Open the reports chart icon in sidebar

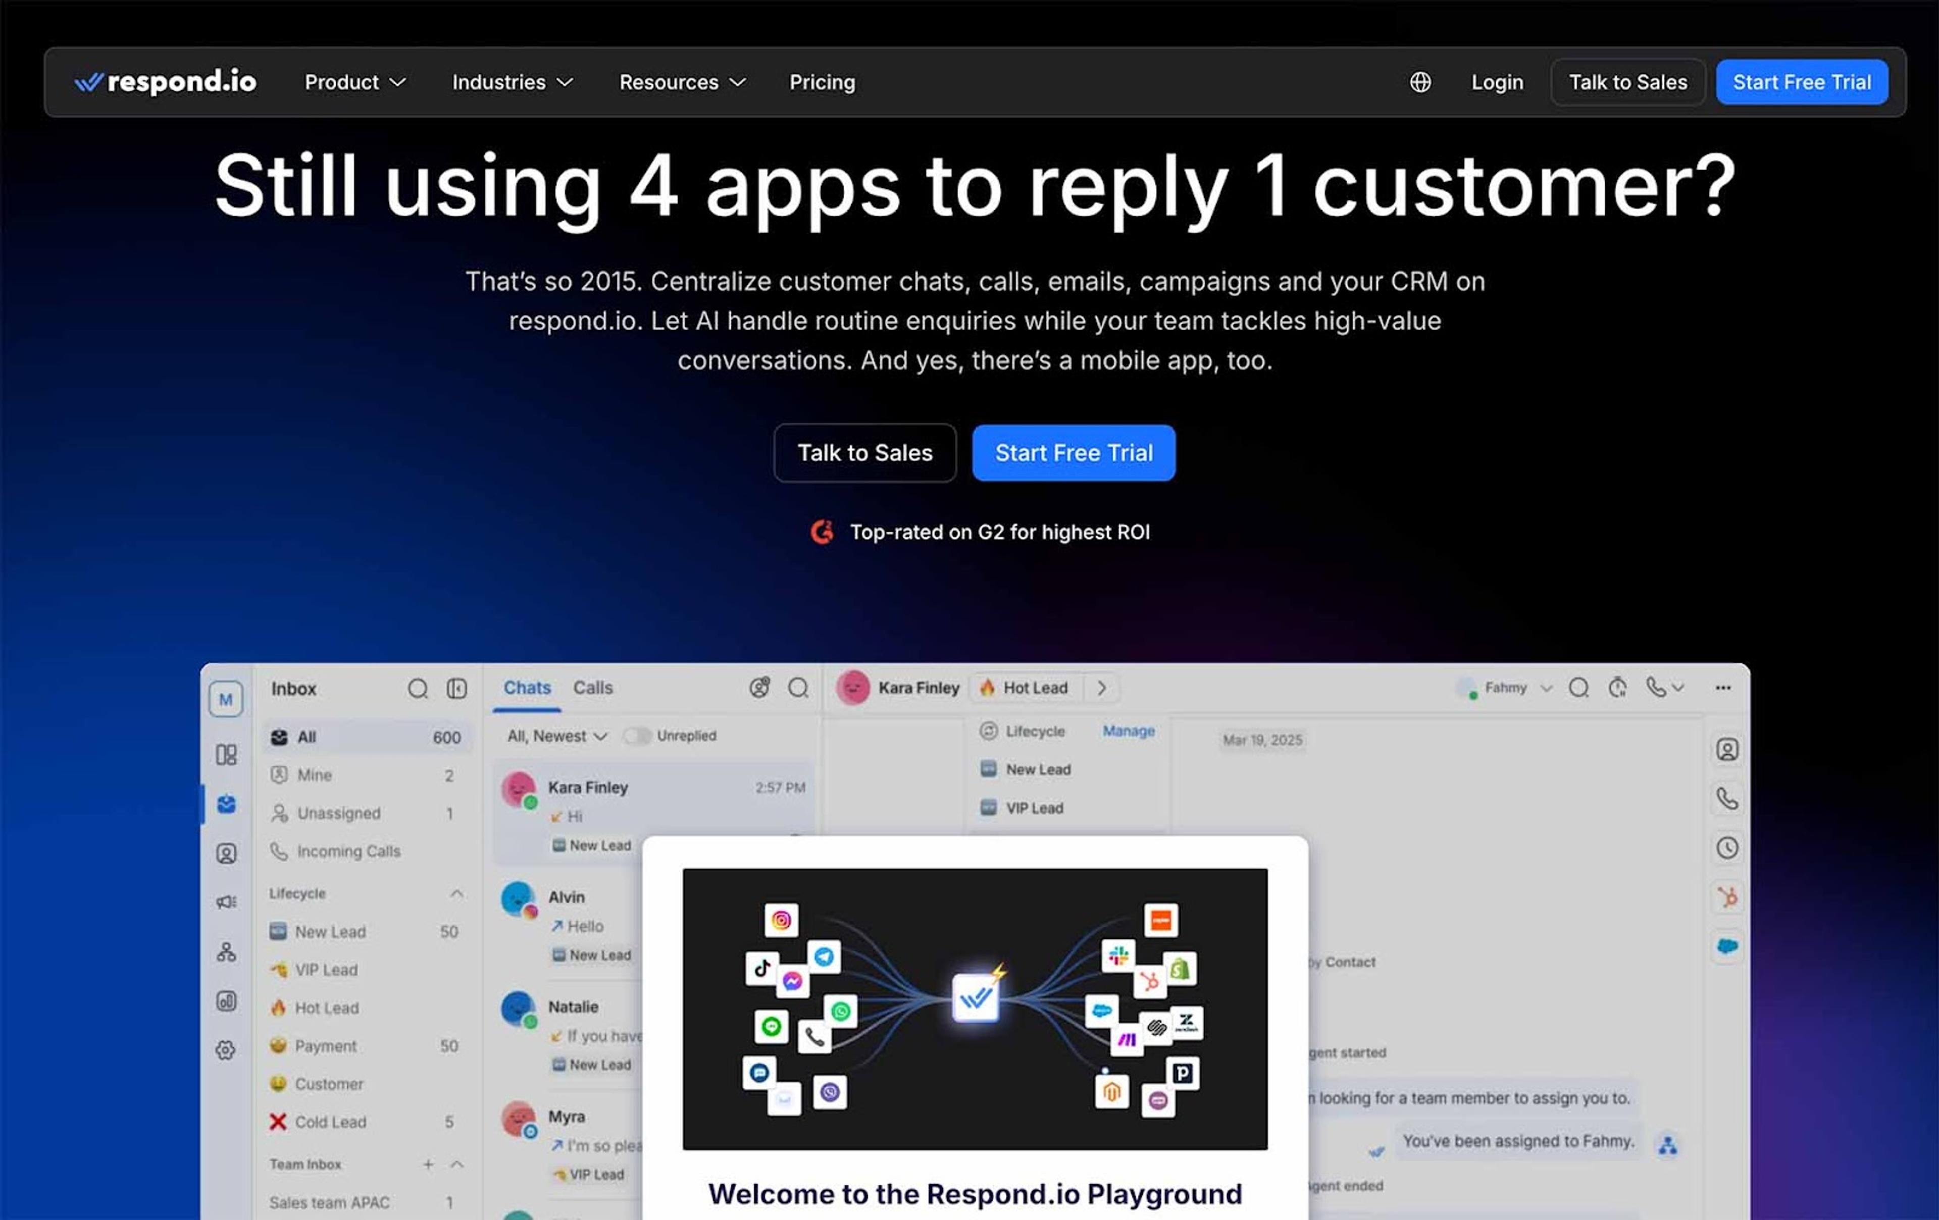coord(226,1000)
